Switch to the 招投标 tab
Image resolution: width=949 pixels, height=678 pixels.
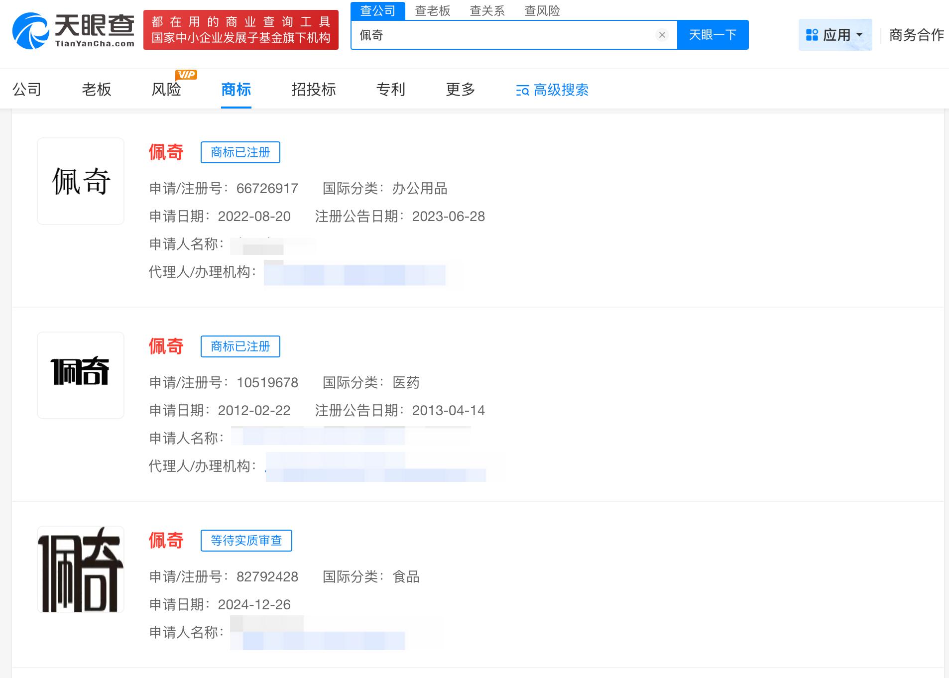(x=313, y=90)
